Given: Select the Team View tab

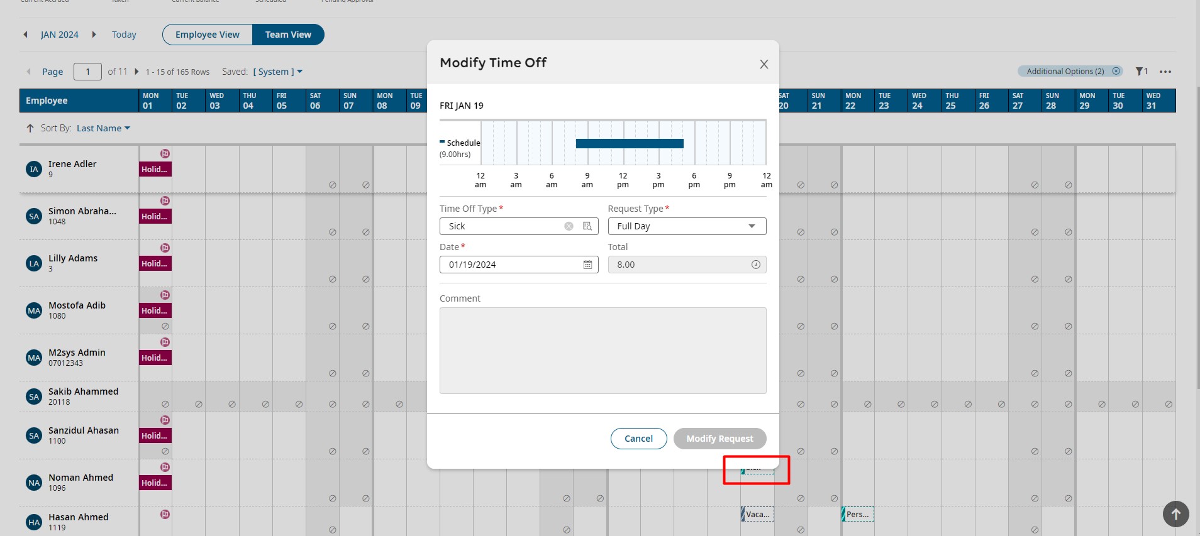Looking at the screenshot, I should tap(288, 35).
